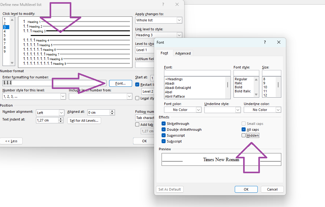Toggle the All caps checkbox
This screenshot has width=325, height=207.
243,130
